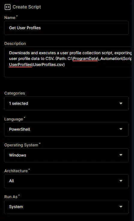The width and height of the screenshot is (134, 221).
Task: Click the Create Script code brackets icon
Action: click(8, 7)
